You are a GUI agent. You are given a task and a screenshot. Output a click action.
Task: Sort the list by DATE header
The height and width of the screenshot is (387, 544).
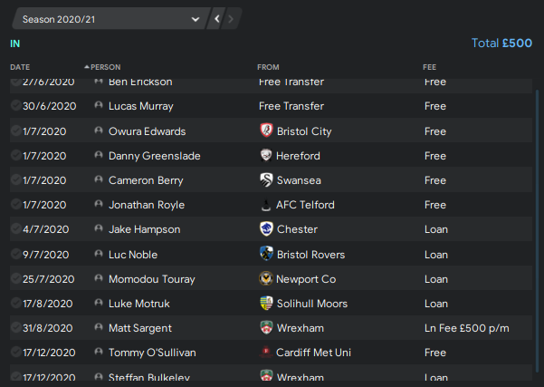[20, 67]
